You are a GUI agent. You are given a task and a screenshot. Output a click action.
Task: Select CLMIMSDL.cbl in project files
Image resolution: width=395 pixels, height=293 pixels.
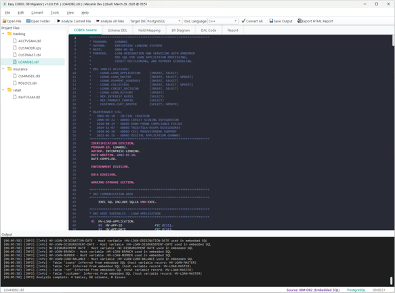point(29,76)
